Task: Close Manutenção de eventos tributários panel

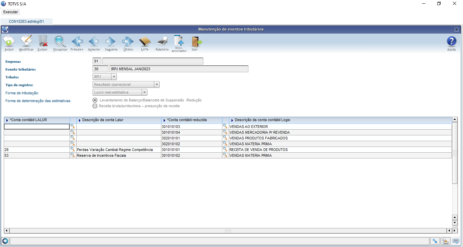Action: 457,30
